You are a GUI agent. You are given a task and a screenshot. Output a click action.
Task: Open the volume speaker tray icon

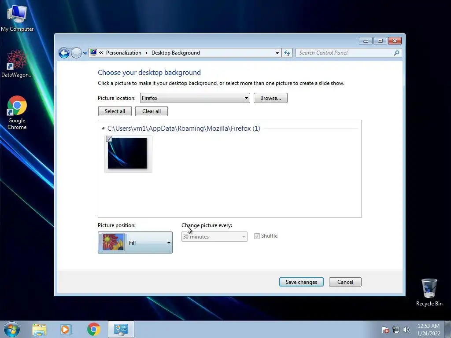pos(406,330)
